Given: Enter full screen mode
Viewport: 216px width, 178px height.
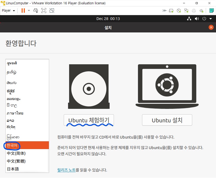Looking at the screenshot, I should pos(44,11).
